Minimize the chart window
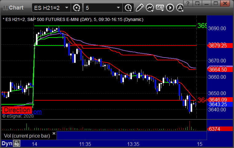Viewport: 234px width, 148px height. (x=206, y=3)
